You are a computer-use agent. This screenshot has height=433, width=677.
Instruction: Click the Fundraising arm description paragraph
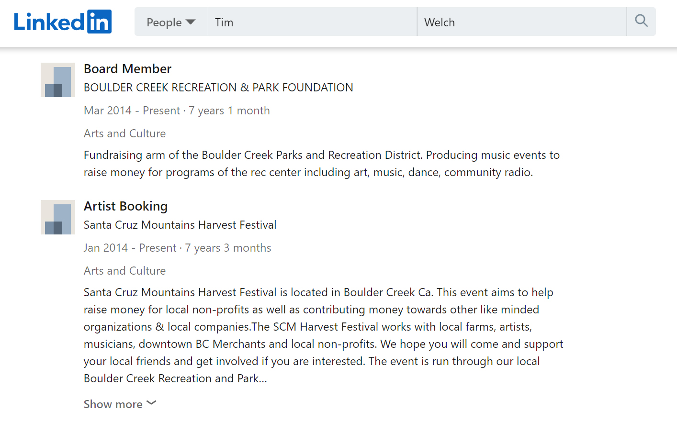321,164
